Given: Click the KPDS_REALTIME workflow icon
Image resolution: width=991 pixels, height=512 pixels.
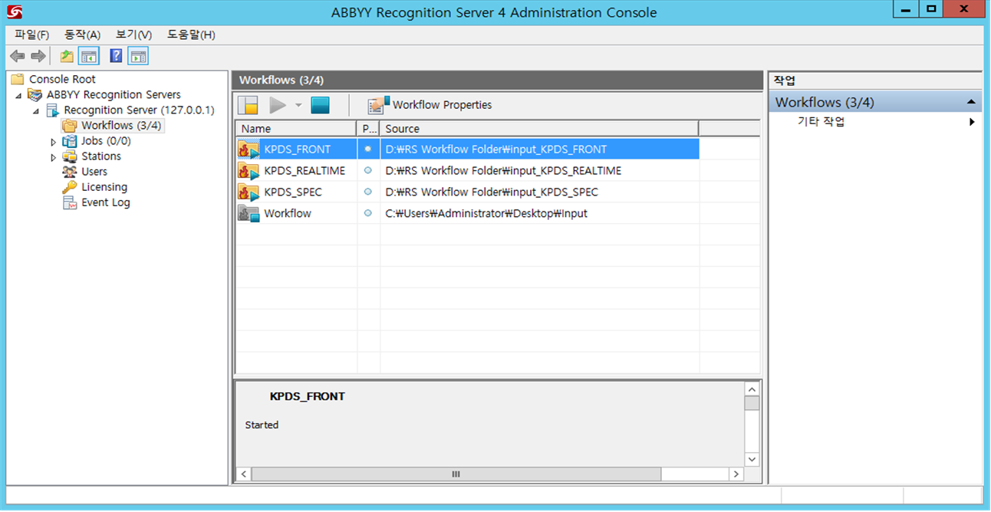Looking at the screenshot, I should coord(249,170).
